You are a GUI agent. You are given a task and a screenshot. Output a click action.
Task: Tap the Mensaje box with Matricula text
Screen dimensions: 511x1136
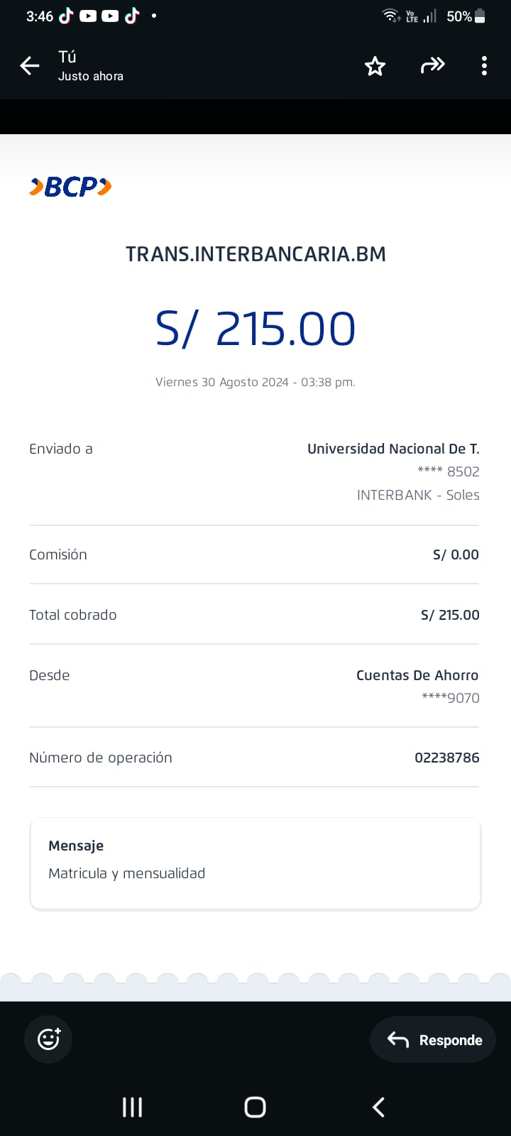(x=255, y=863)
